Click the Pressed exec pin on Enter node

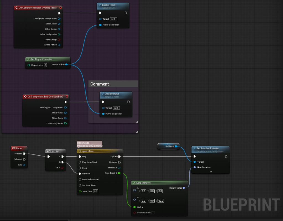tap(24, 154)
